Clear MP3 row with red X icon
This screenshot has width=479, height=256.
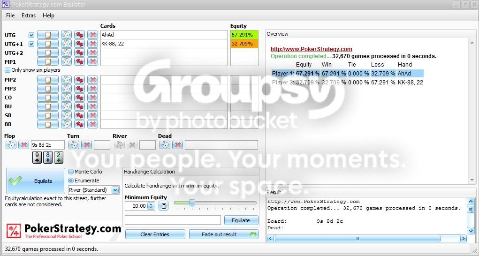[92, 89]
